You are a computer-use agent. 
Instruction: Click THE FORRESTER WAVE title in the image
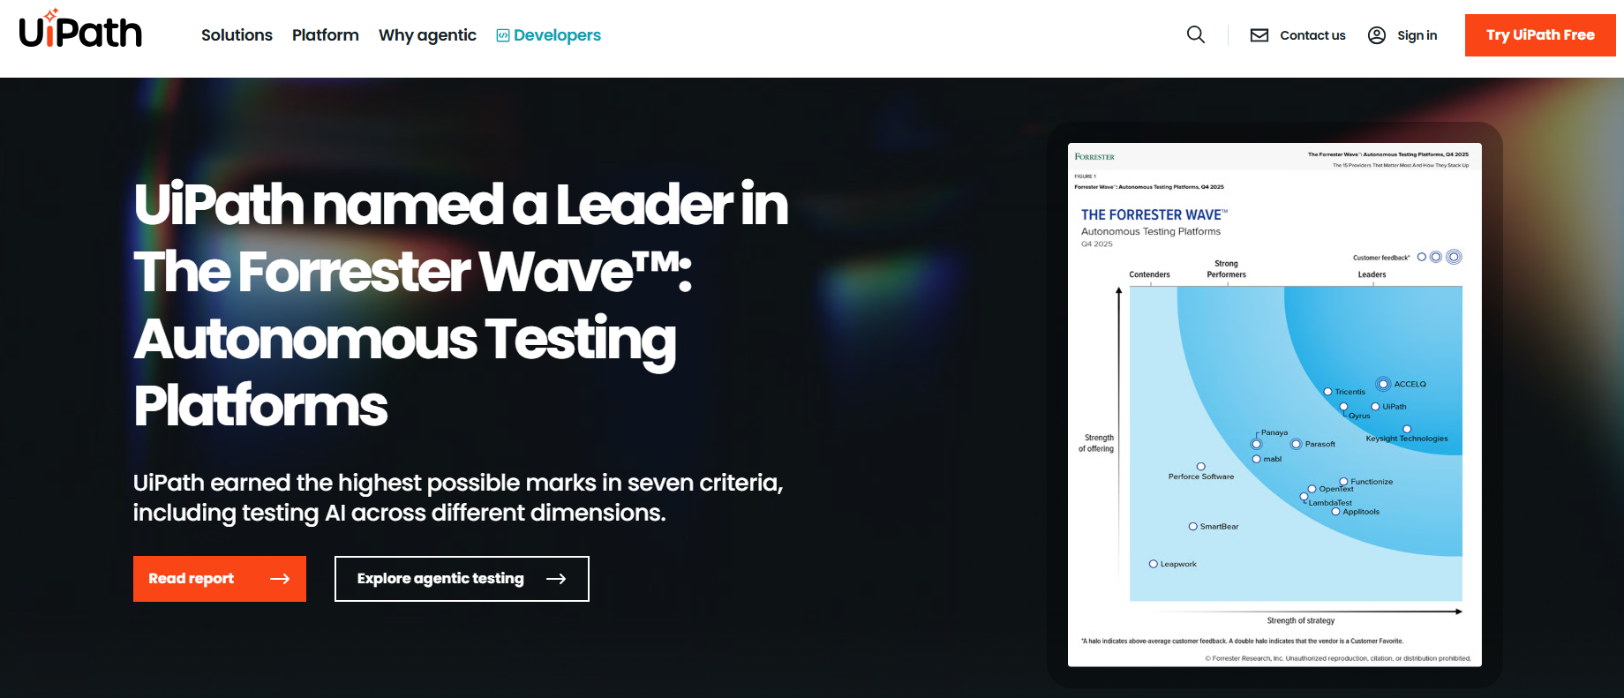click(1154, 214)
